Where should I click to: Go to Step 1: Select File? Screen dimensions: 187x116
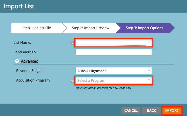click(x=37, y=28)
